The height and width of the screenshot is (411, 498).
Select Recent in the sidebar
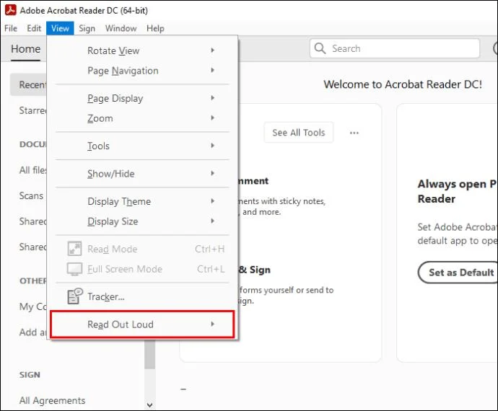coord(28,85)
